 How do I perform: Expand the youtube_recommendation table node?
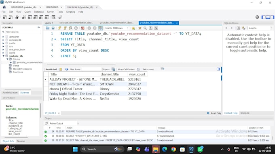11,62
